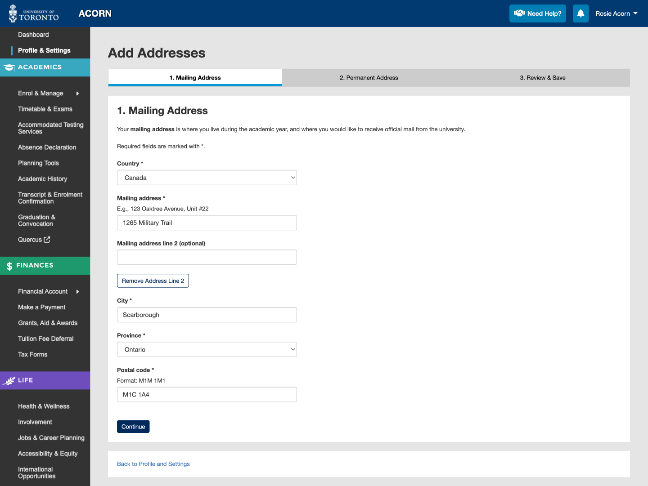Open Accommodated Testing Services

(x=51, y=128)
